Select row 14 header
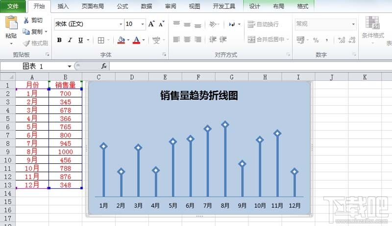This screenshot has width=392, height=226. [x=8, y=193]
